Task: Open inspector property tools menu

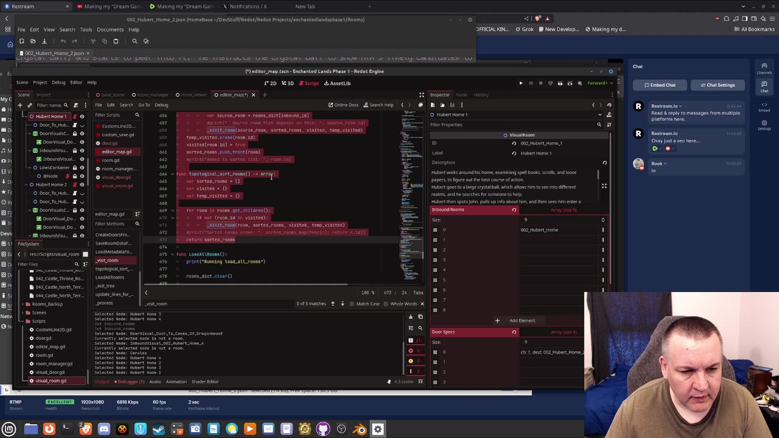Action: 609,125
